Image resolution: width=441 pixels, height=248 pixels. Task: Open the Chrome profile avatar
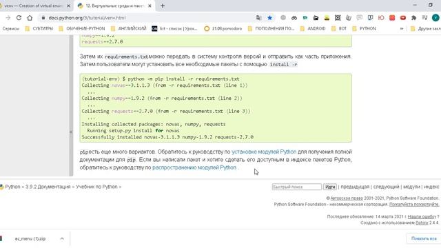435,18
